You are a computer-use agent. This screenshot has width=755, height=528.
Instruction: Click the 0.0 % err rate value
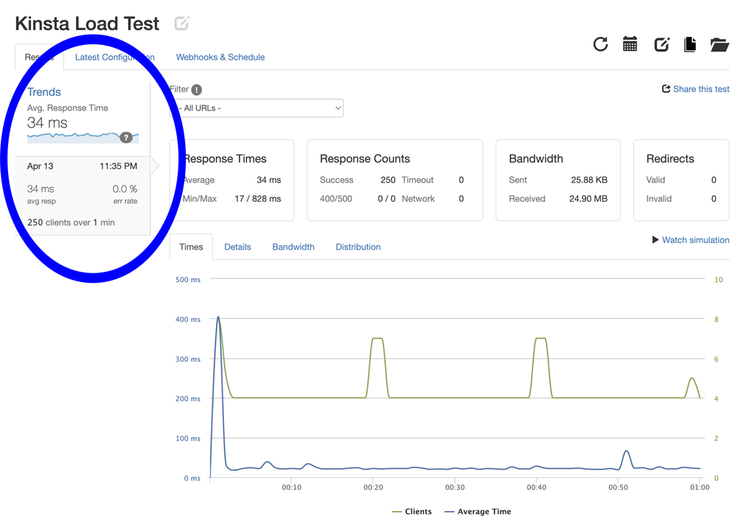125,189
